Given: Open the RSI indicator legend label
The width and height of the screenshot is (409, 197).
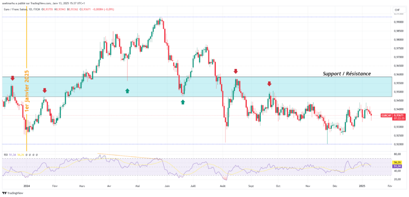Looking at the screenshot, I should pyautogui.click(x=6, y=154).
